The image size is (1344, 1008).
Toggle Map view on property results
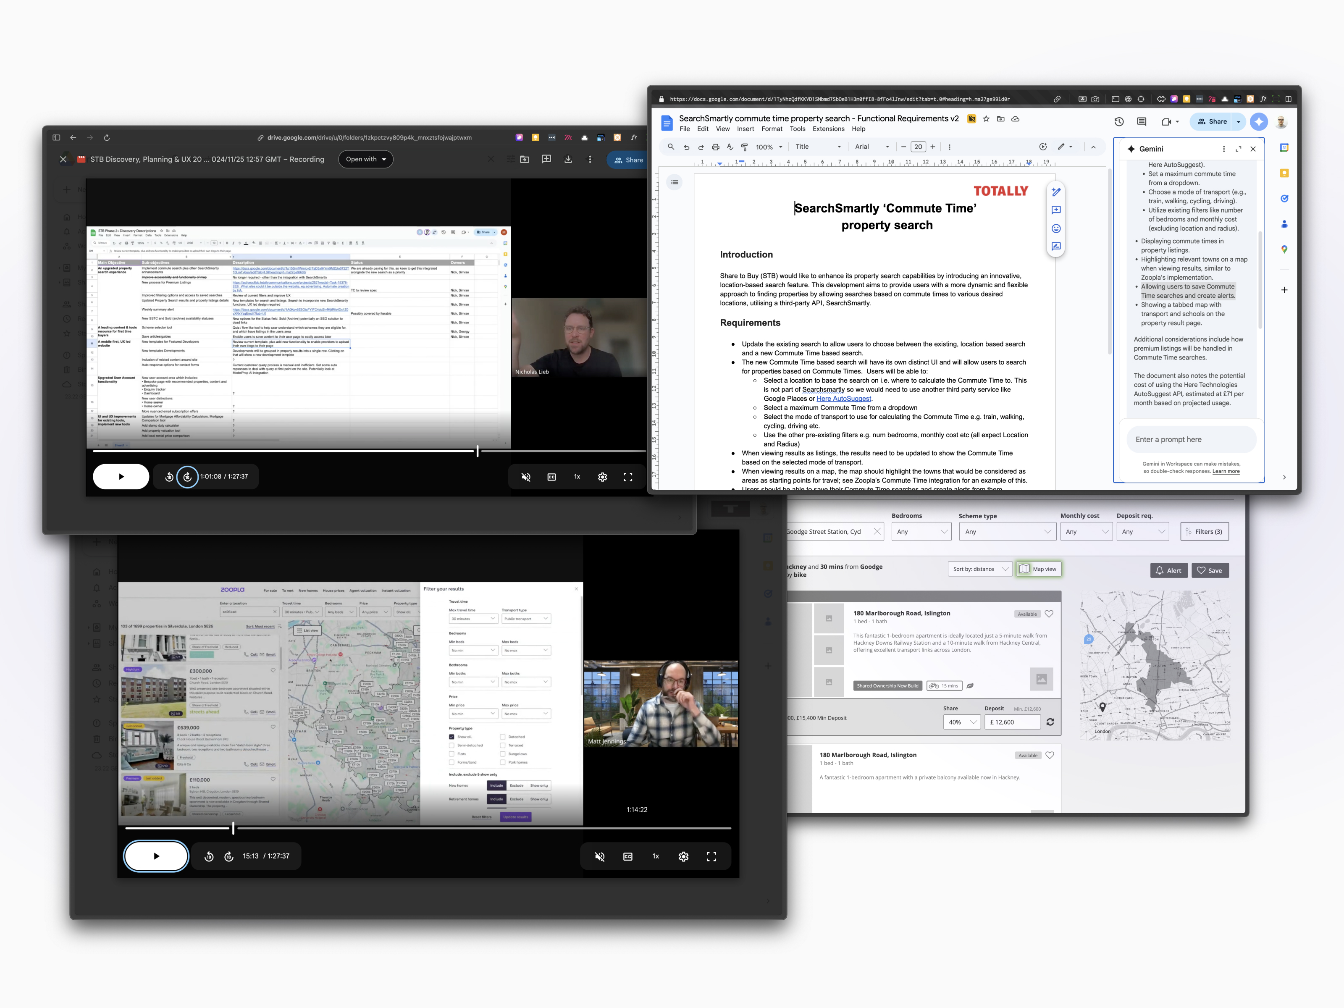(1038, 570)
